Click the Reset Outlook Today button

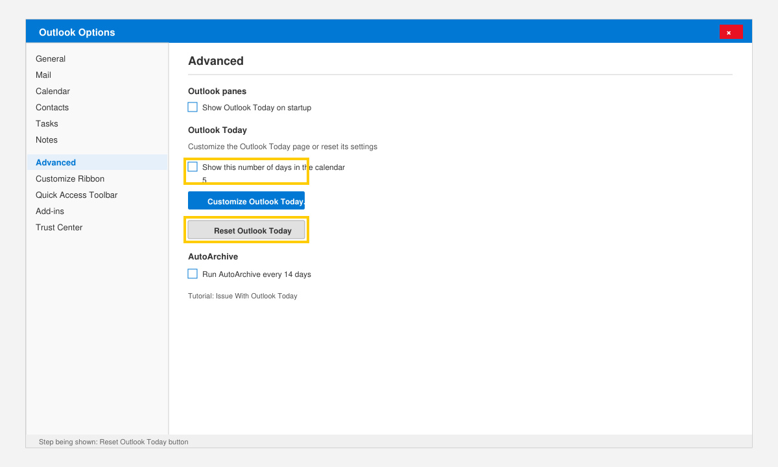point(246,230)
